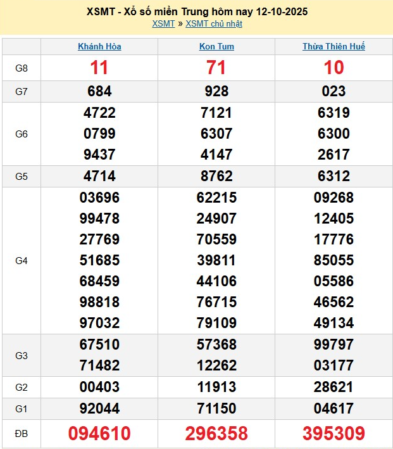Viewport: 393px width, 449px height.
Task: Open the XSMT breadcrumb link
Action: coord(163,24)
